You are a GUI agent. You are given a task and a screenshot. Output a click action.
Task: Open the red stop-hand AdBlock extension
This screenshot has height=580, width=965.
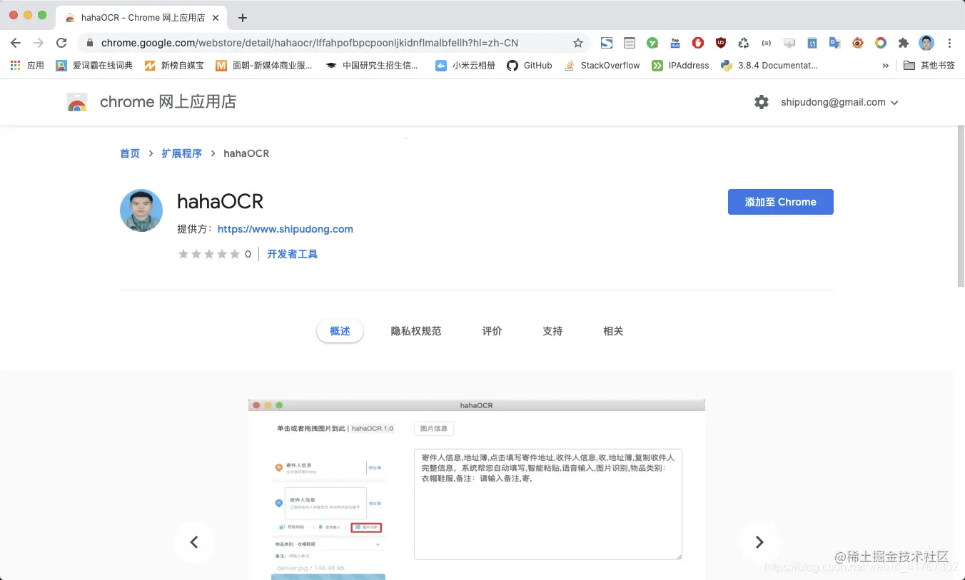[x=698, y=43]
